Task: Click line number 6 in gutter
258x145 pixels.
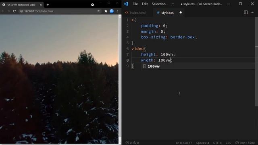Action: [127, 49]
